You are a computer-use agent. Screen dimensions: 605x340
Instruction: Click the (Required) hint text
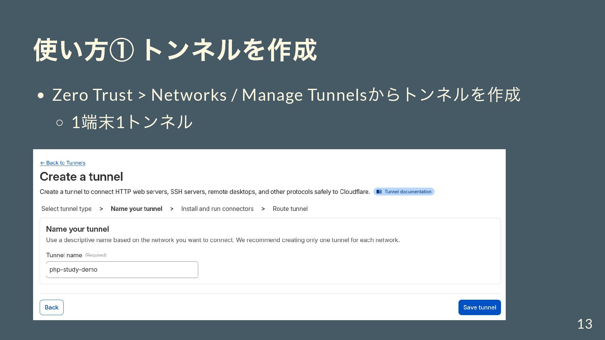pos(96,255)
